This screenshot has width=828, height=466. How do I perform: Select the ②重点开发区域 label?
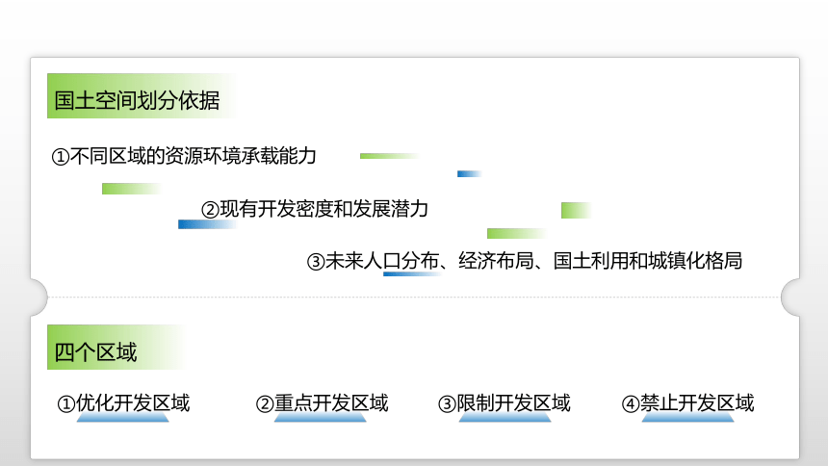point(322,403)
